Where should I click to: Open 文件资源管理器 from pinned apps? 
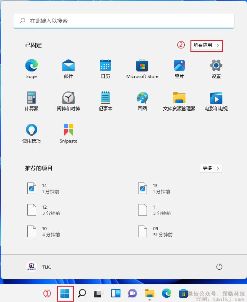[x=179, y=101]
